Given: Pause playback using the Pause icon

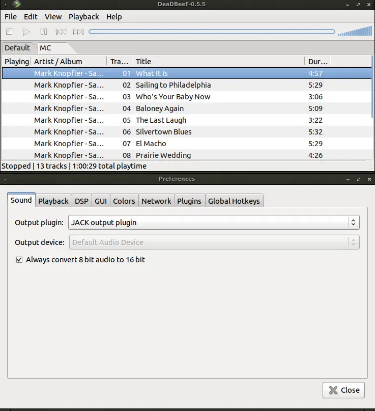Looking at the screenshot, I should (x=43, y=32).
